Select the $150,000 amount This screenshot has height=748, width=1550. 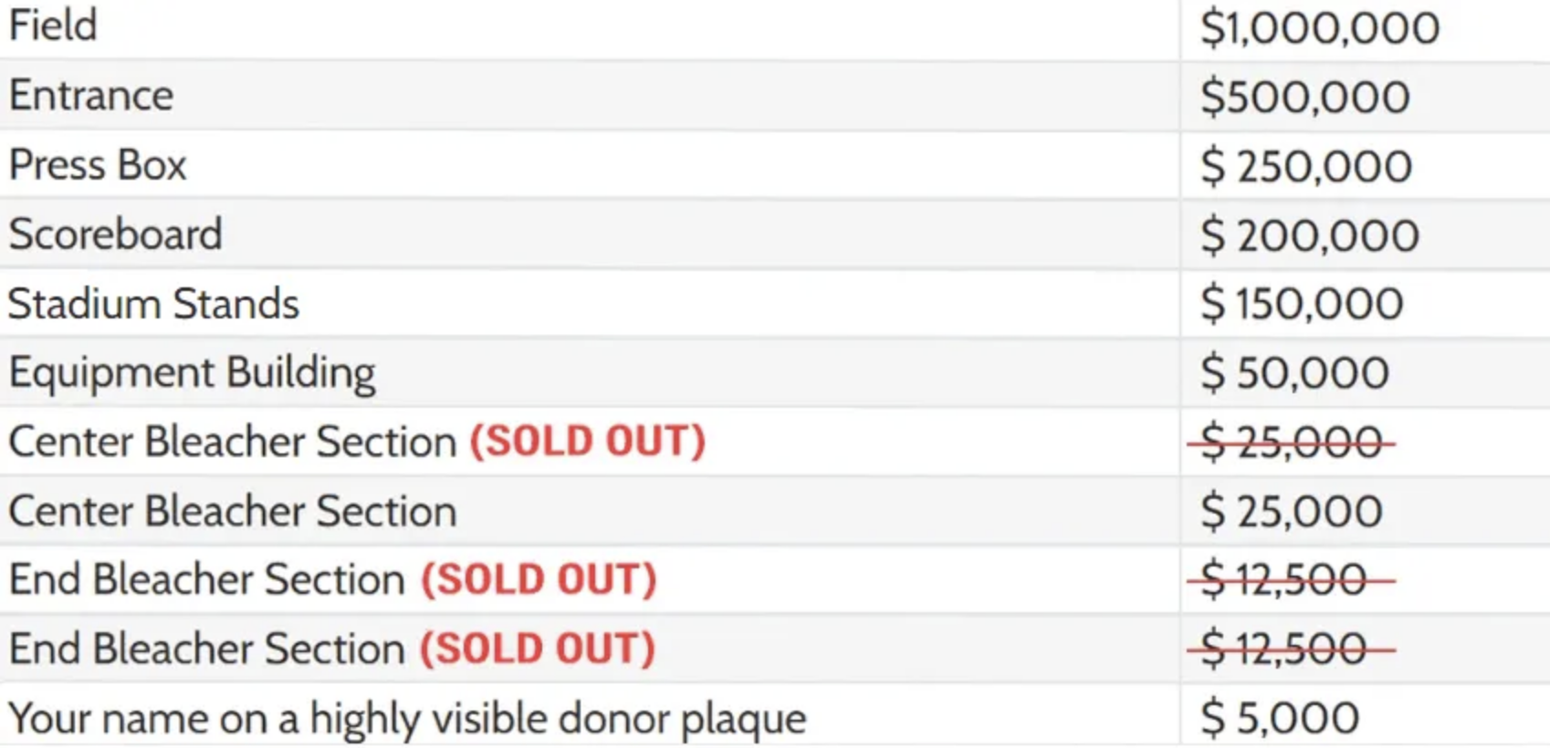click(x=1301, y=305)
